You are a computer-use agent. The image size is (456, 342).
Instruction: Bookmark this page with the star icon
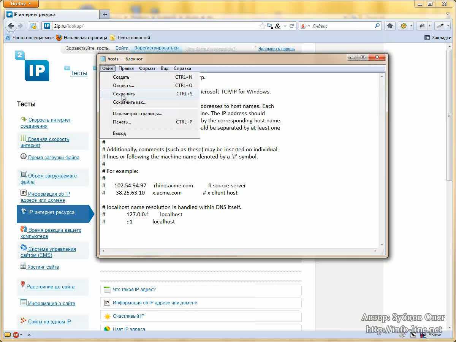click(262, 26)
